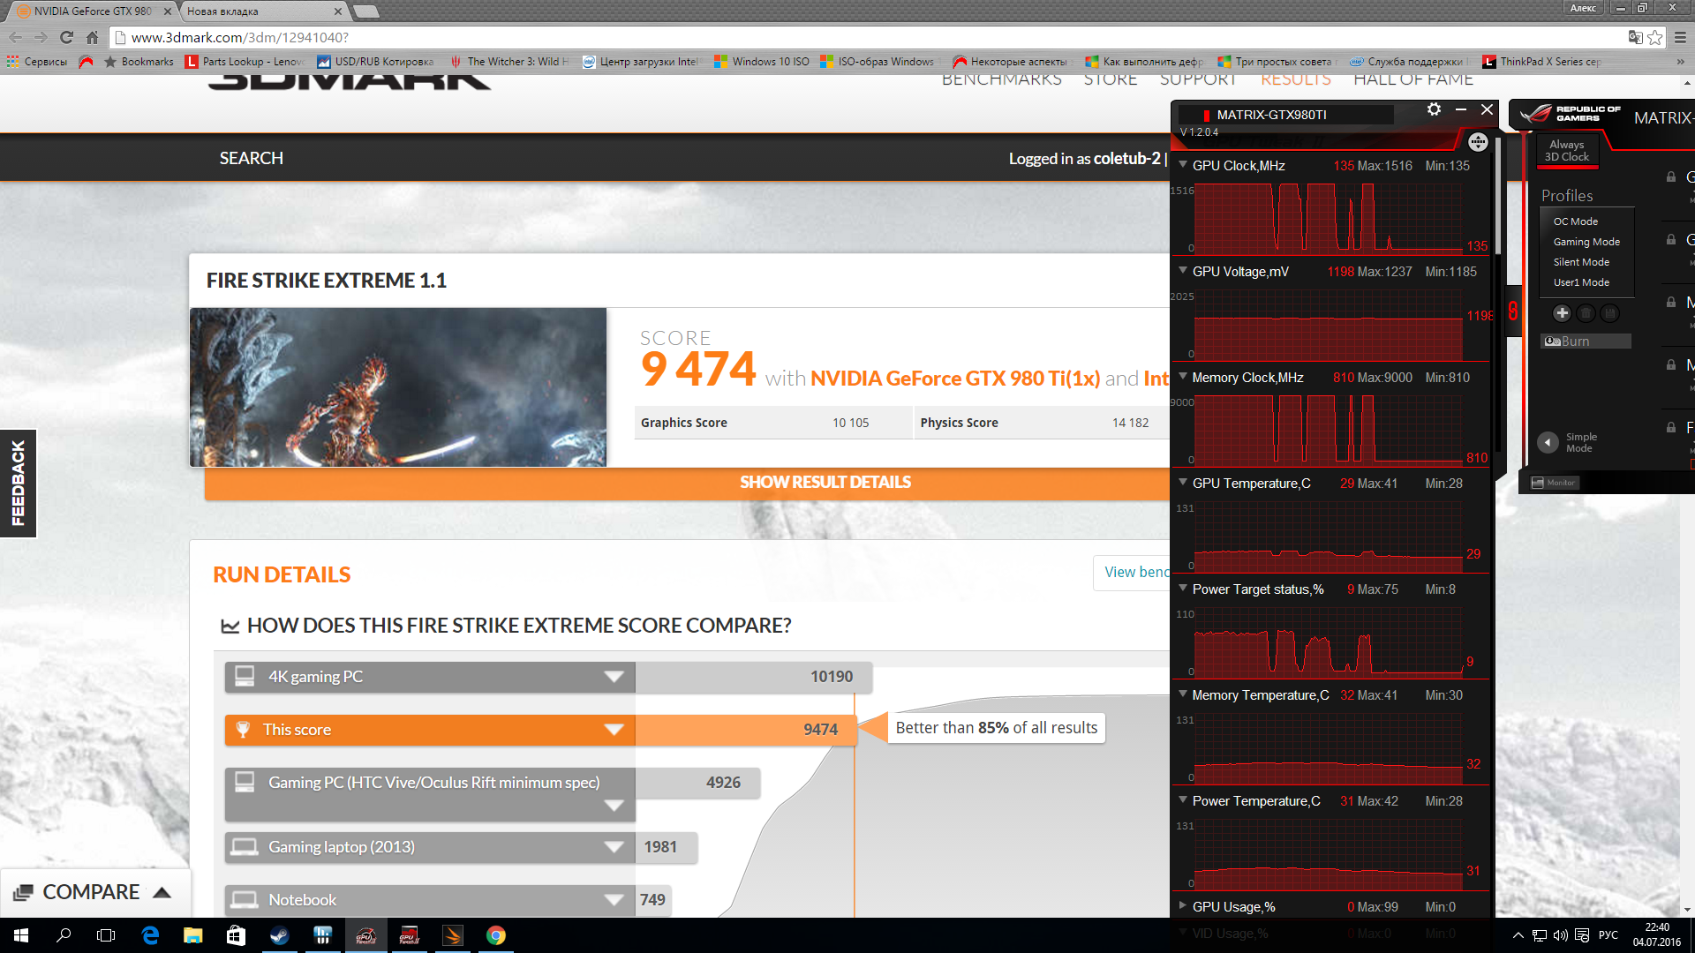
Task: Click the Simple Mode arrow icon
Action: click(x=1548, y=442)
